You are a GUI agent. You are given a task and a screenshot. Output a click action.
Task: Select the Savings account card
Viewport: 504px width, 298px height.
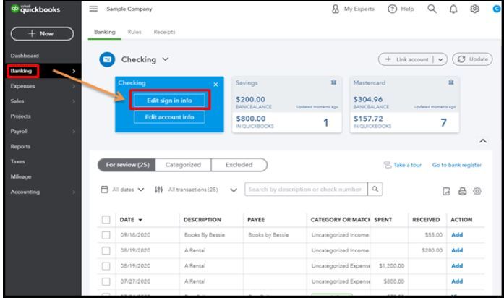(x=287, y=104)
